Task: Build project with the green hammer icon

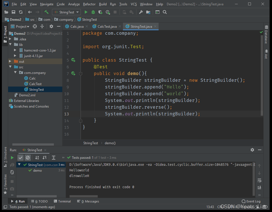Action: click(46, 12)
